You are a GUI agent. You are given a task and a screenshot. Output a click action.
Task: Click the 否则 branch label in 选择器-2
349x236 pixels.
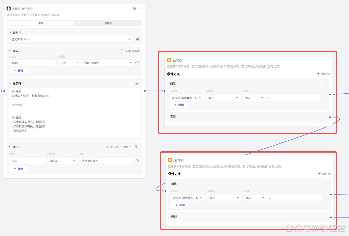174,217
